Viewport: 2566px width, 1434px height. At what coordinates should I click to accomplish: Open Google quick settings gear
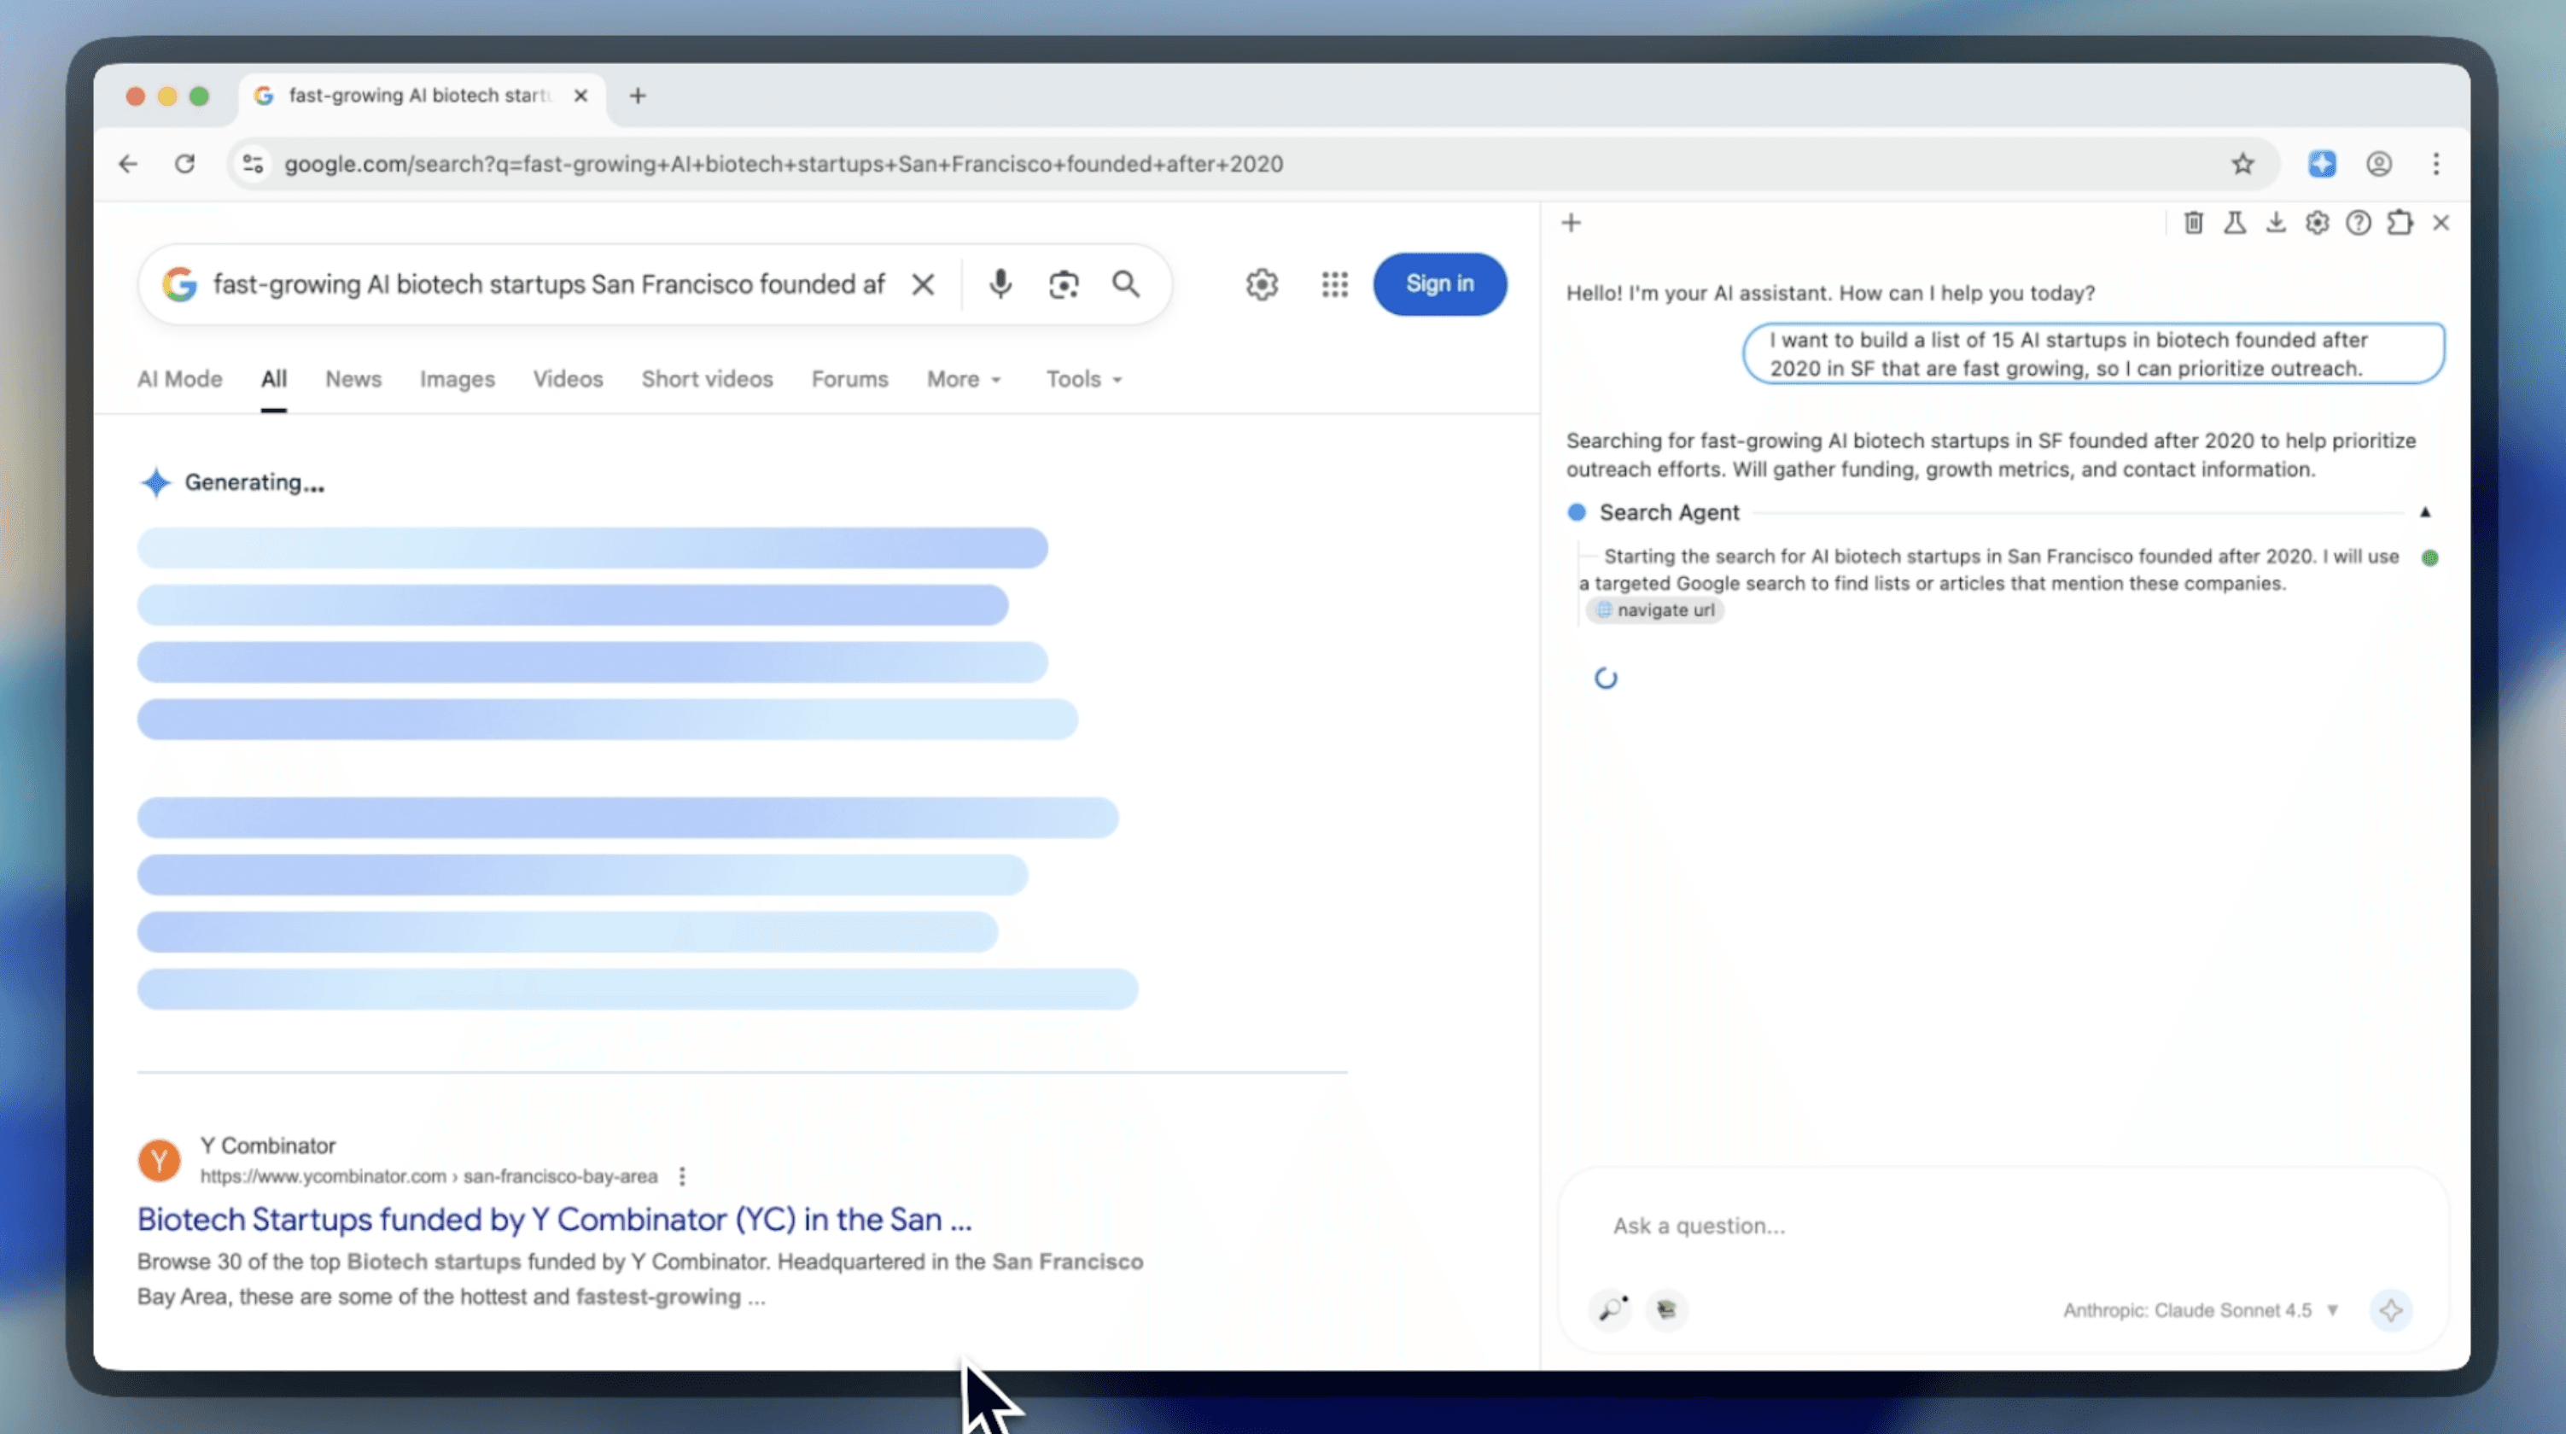(1261, 285)
